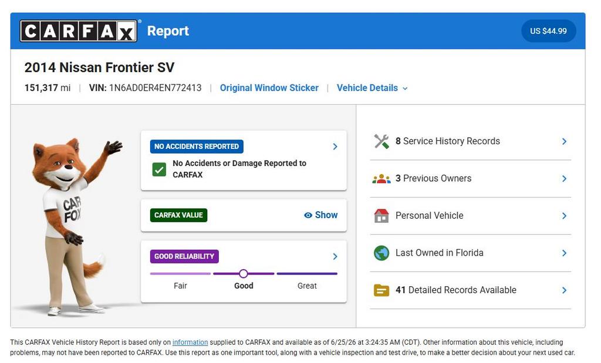
Task: Click the wrench service history icon
Action: [381, 141]
